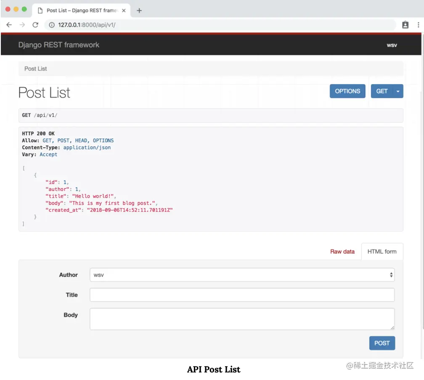Click the "application/json" content type value

pyautogui.click(x=87, y=148)
